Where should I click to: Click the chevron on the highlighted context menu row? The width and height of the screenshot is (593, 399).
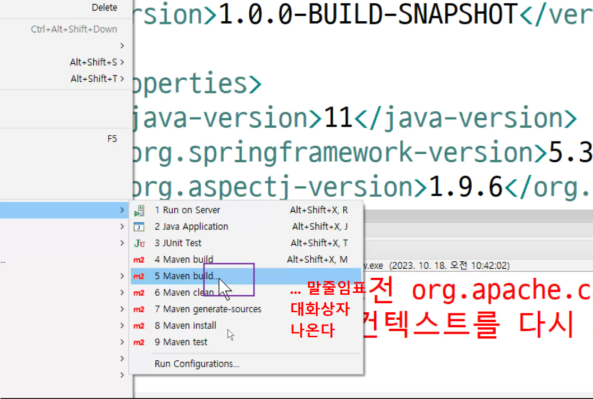122,210
